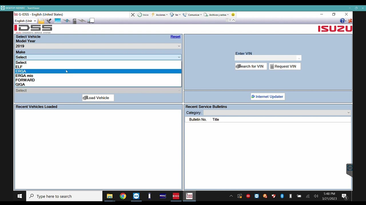Select ERGA from the Make list

98,71
